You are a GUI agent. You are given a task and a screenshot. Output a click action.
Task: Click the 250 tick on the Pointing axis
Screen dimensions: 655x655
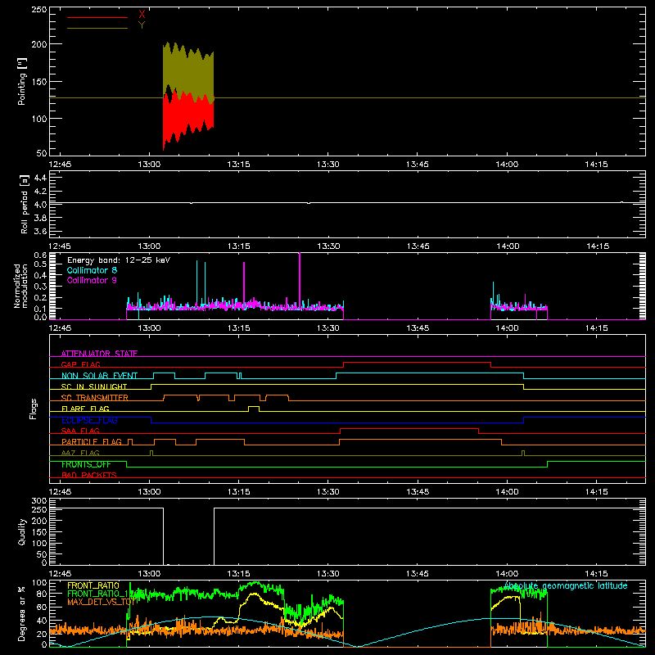tap(39, 9)
